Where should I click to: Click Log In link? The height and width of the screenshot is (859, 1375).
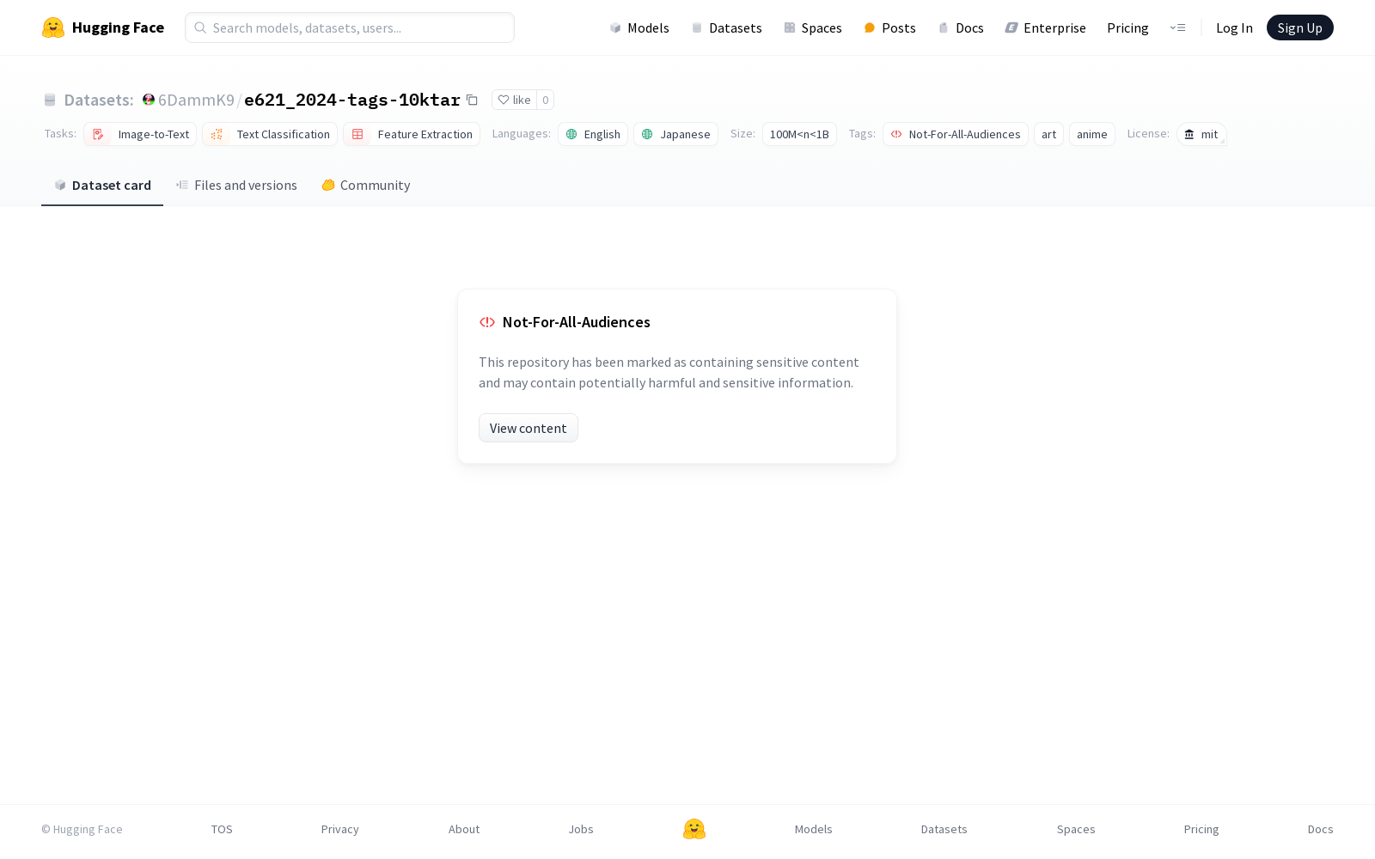1234,27
